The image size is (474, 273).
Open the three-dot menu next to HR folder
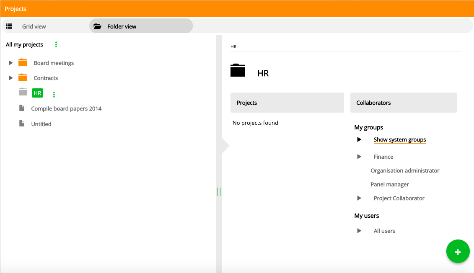tap(54, 95)
